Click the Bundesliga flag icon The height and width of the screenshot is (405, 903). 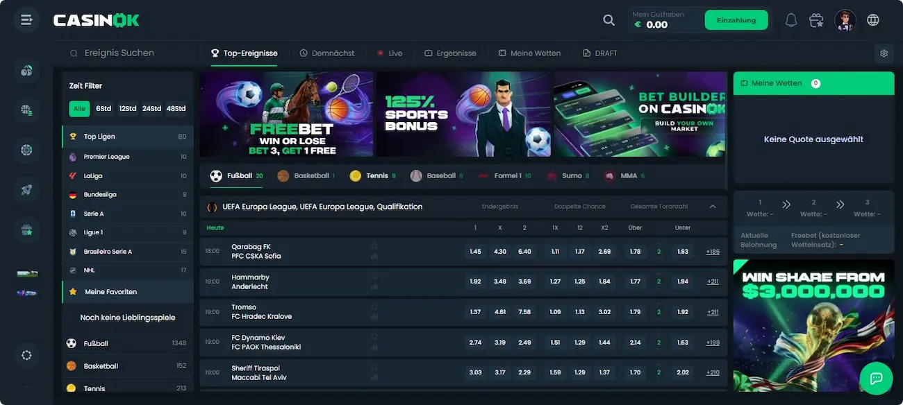pos(73,195)
